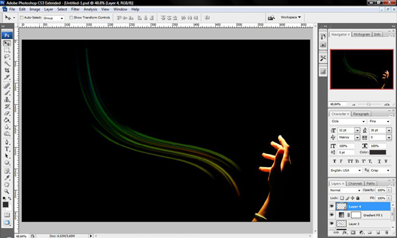This screenshot has height=238, width=397.
Task: Select the Dodge tool
Action: pyautogui.click(x=7, y=134)
